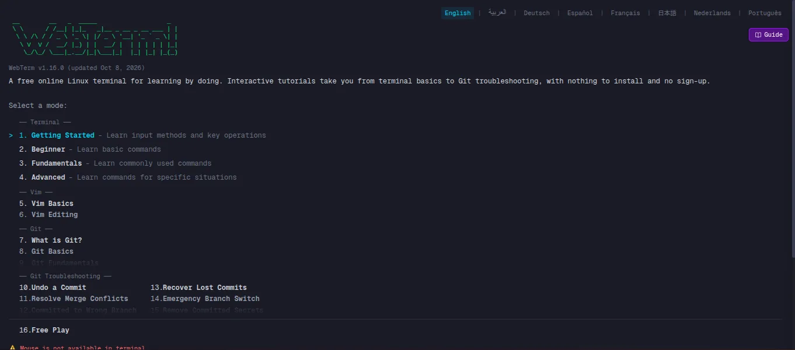
Task: Click 'Mouse is not available in terminal' warning
Action: click(82, 348)
